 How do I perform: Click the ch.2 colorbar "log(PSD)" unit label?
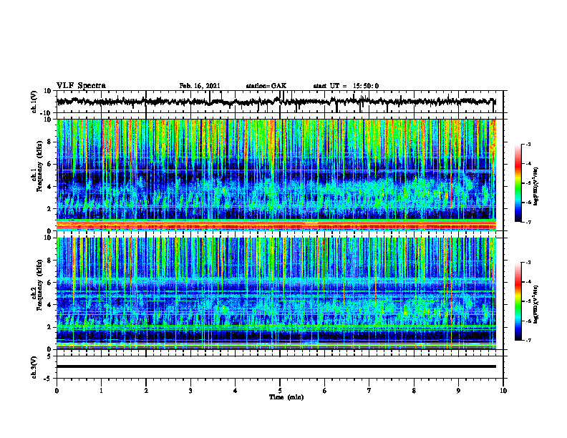coord(536,304)
